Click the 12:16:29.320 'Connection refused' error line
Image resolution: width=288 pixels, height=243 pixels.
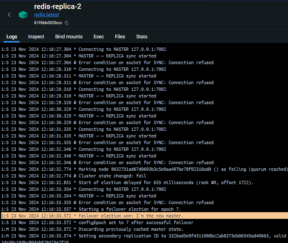tap(107, 102)
